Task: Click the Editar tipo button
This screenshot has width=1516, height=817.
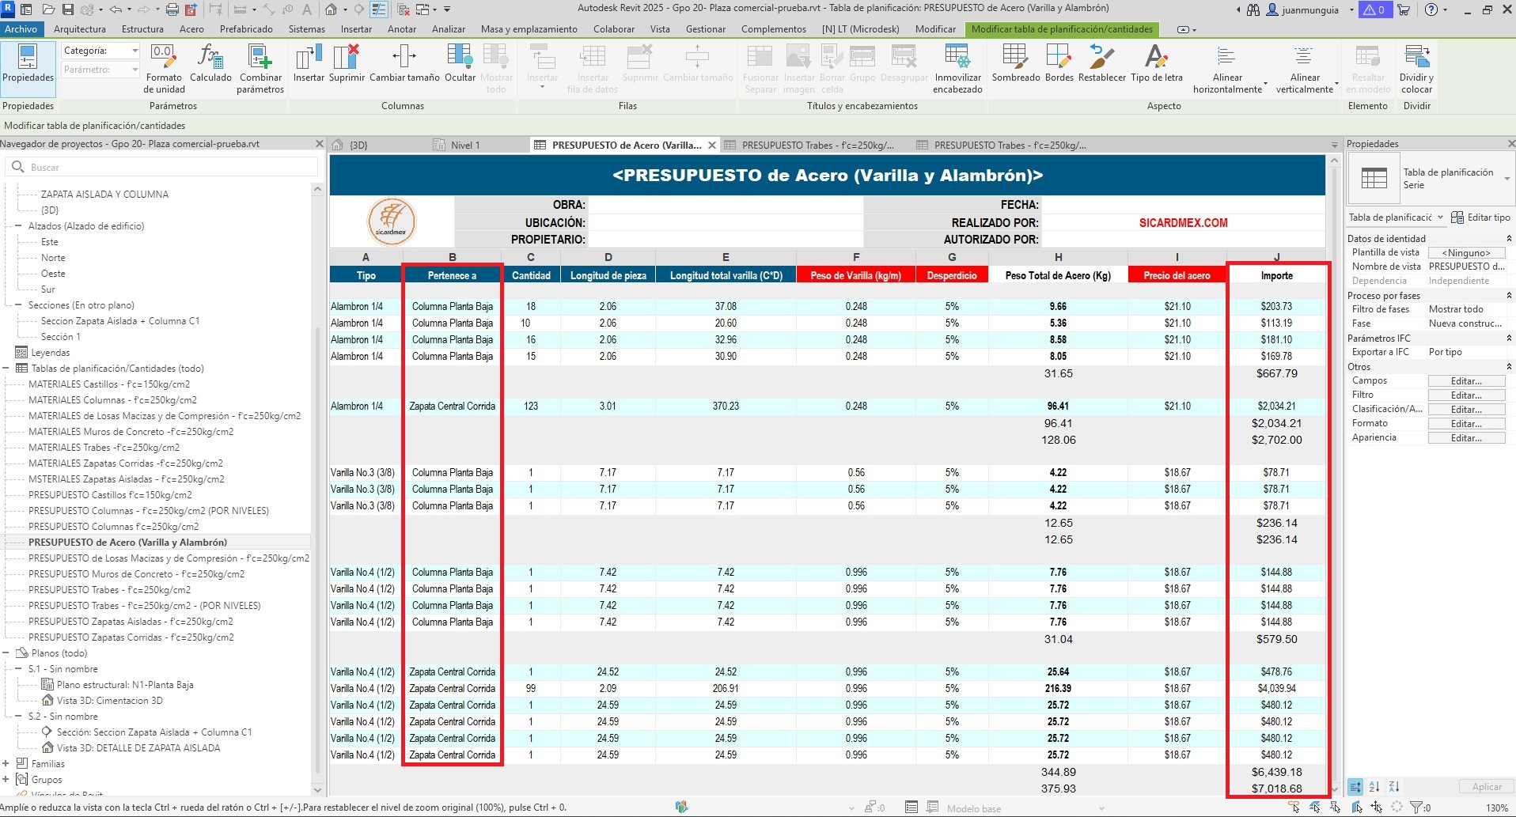Action: point(1480,217)
